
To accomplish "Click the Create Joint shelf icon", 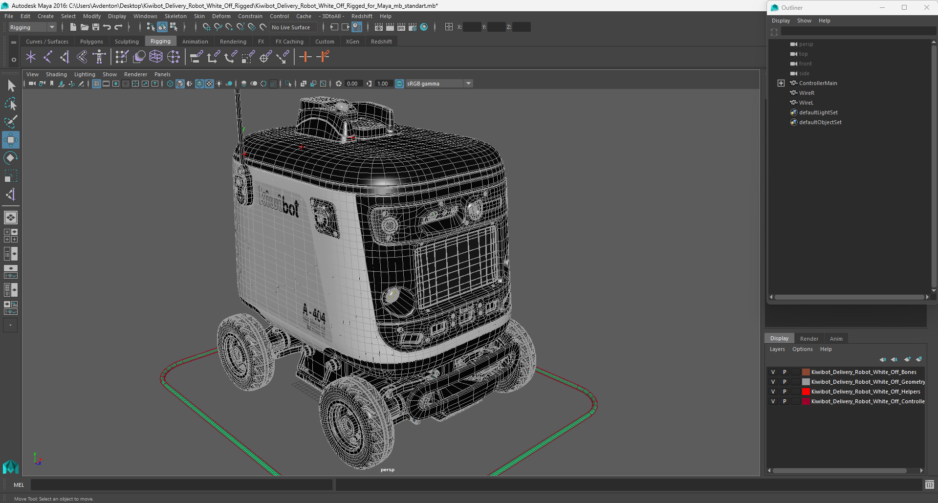I will [x=48, y=57].
